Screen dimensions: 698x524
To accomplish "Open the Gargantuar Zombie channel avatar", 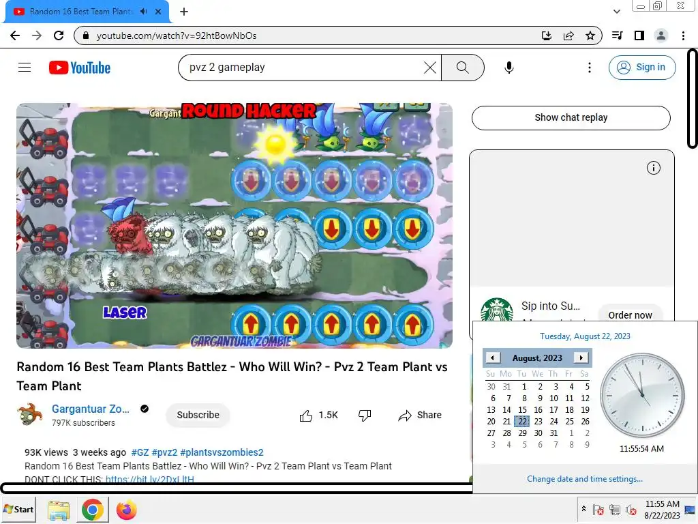I will tap(29, 414).
